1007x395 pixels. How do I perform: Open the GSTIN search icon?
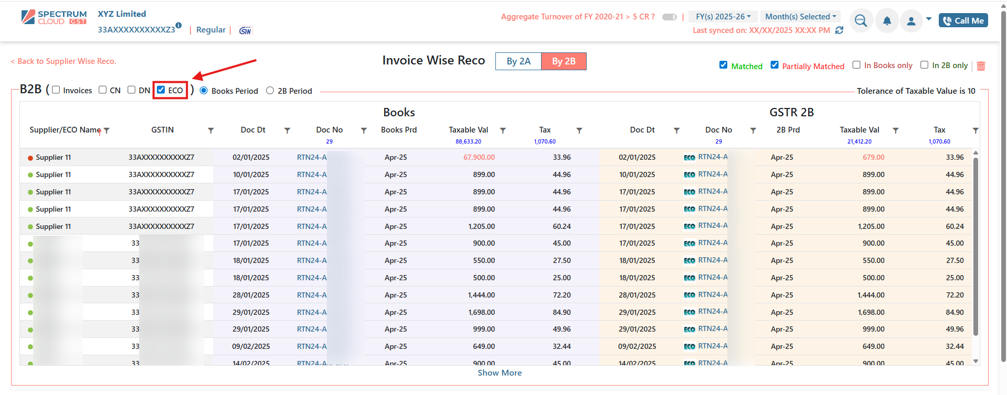861,21
